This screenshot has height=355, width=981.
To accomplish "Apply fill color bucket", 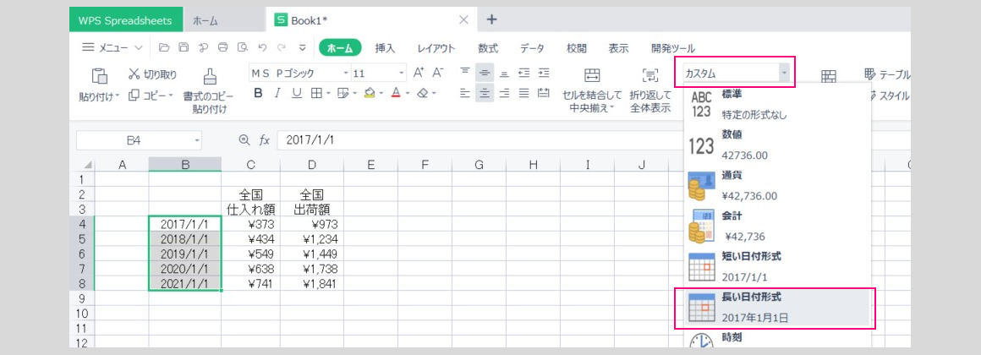I will pyautogui.click(x=369, y=93).
